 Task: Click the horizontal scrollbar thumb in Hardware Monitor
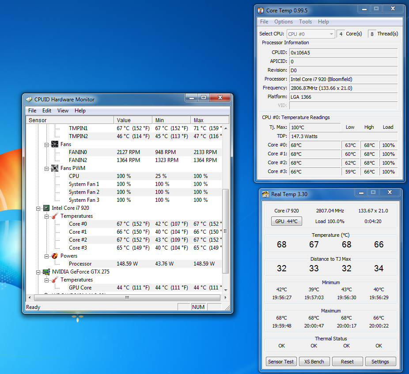[127, 297]
